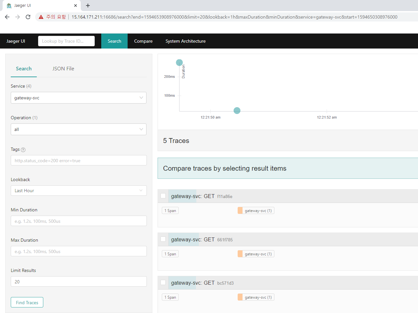Image resolution: width=418 pixels, height=313 pixels.
Task: Open the Compare nav item
Action: [143, 41]
